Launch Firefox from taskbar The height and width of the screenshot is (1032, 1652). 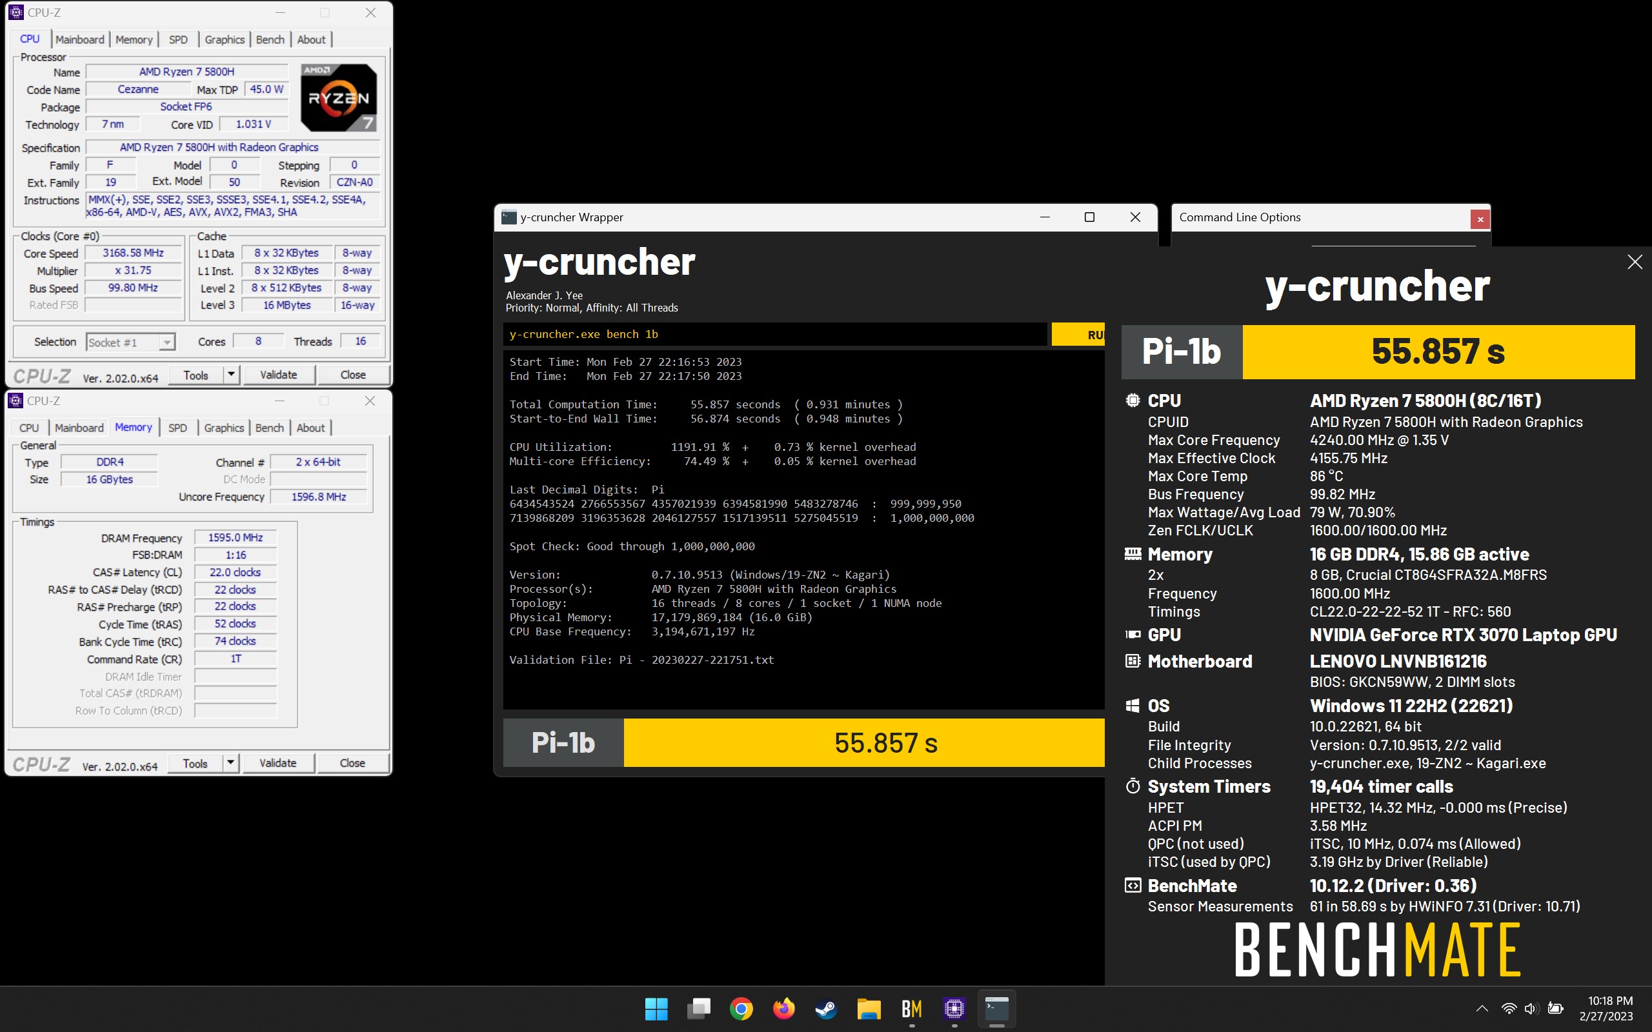click(783, 1008)
